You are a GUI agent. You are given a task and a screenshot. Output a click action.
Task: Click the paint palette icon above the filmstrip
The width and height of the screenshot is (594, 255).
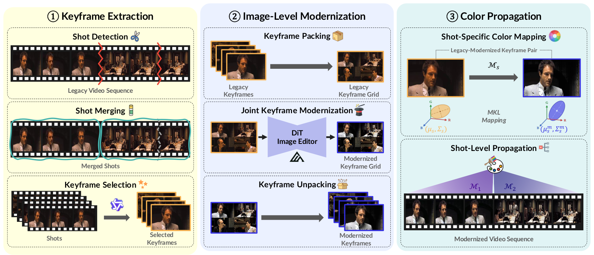(494, 164)
